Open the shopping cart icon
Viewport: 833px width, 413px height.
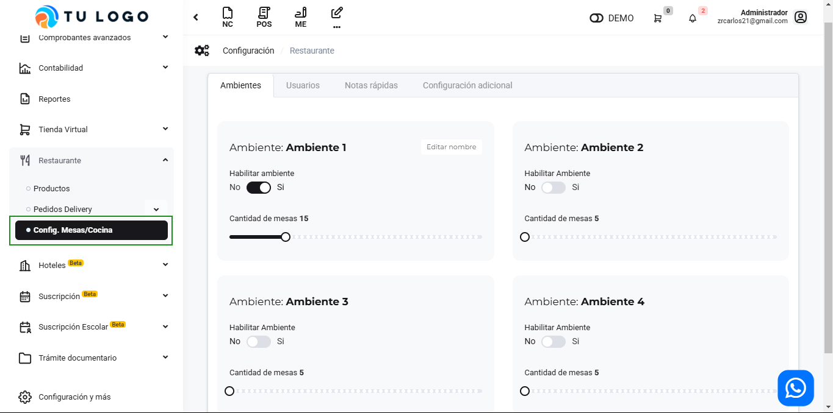point(657,18)
